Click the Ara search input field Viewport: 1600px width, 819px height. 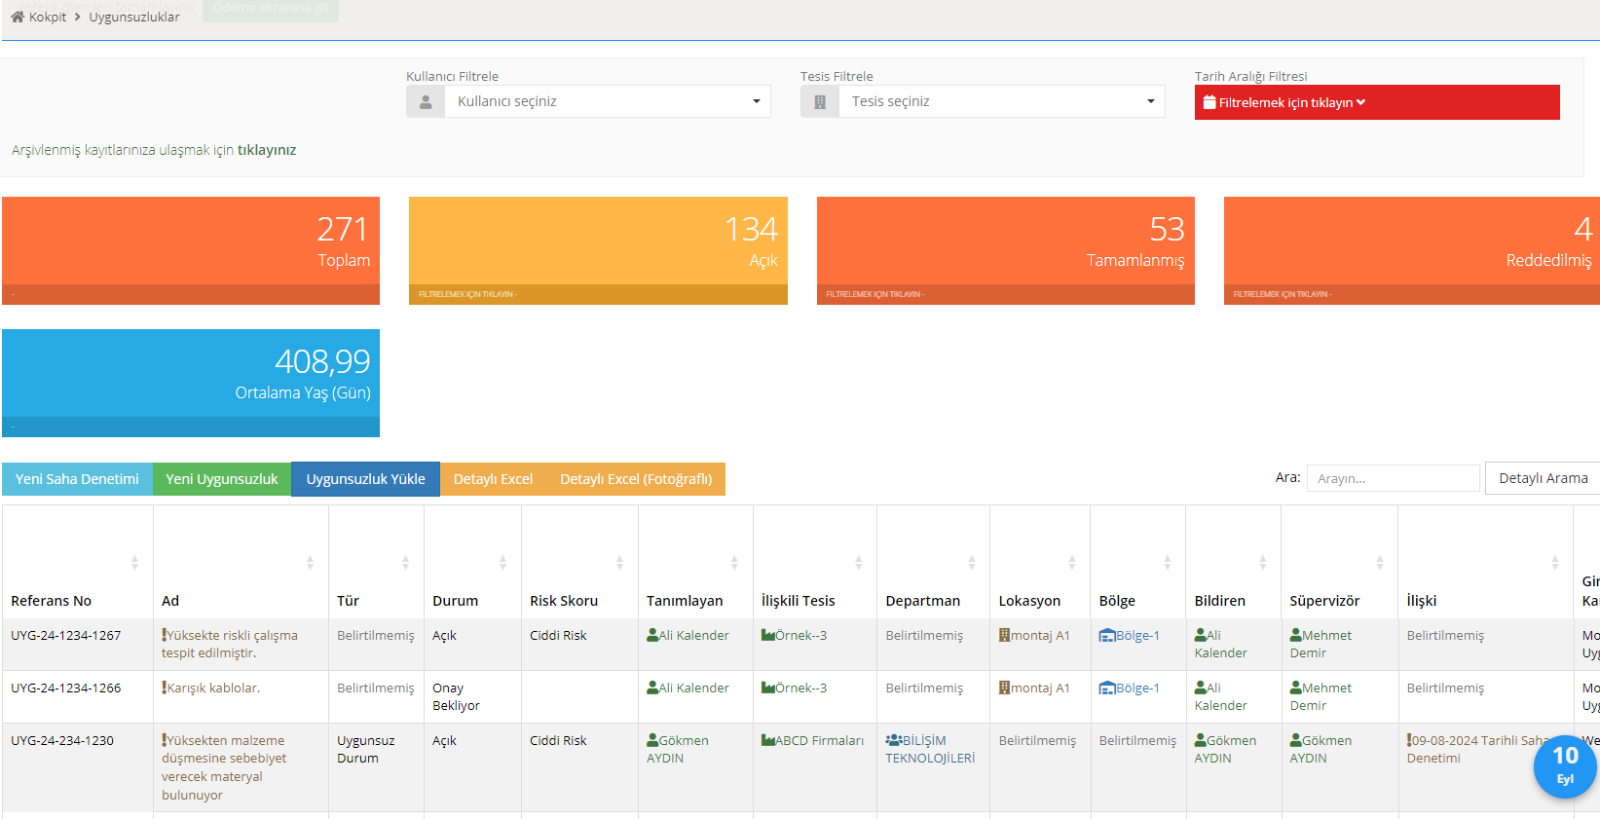pos(1393,478)
